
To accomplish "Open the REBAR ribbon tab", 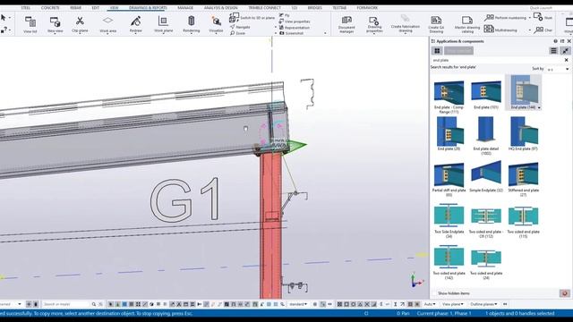I will coord(75,8).
